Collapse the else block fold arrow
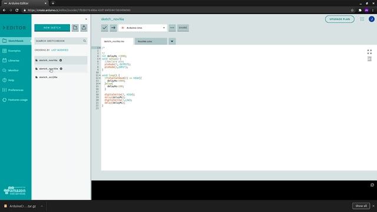 point(100,84)
